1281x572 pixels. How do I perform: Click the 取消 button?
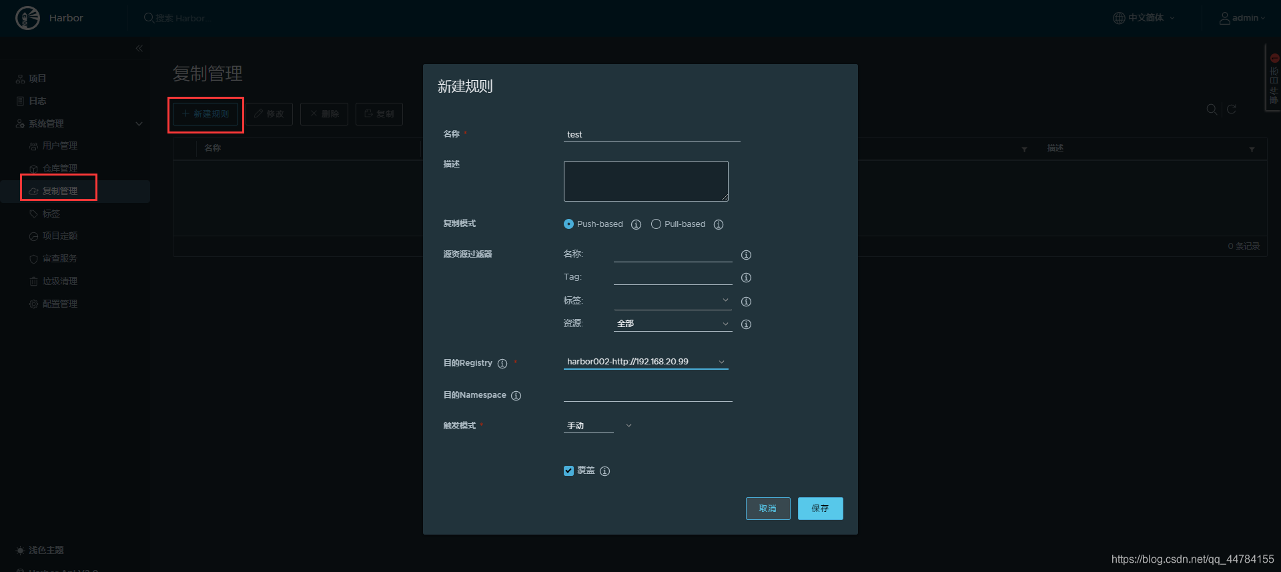click(x=768, y=509)
